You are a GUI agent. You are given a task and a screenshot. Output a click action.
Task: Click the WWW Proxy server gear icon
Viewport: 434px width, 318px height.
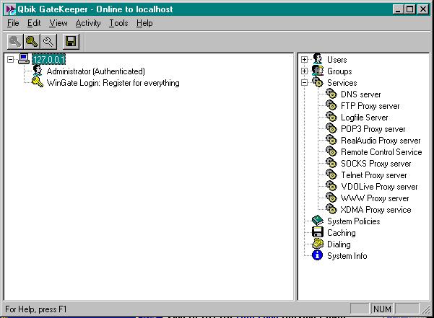(331, 198)
